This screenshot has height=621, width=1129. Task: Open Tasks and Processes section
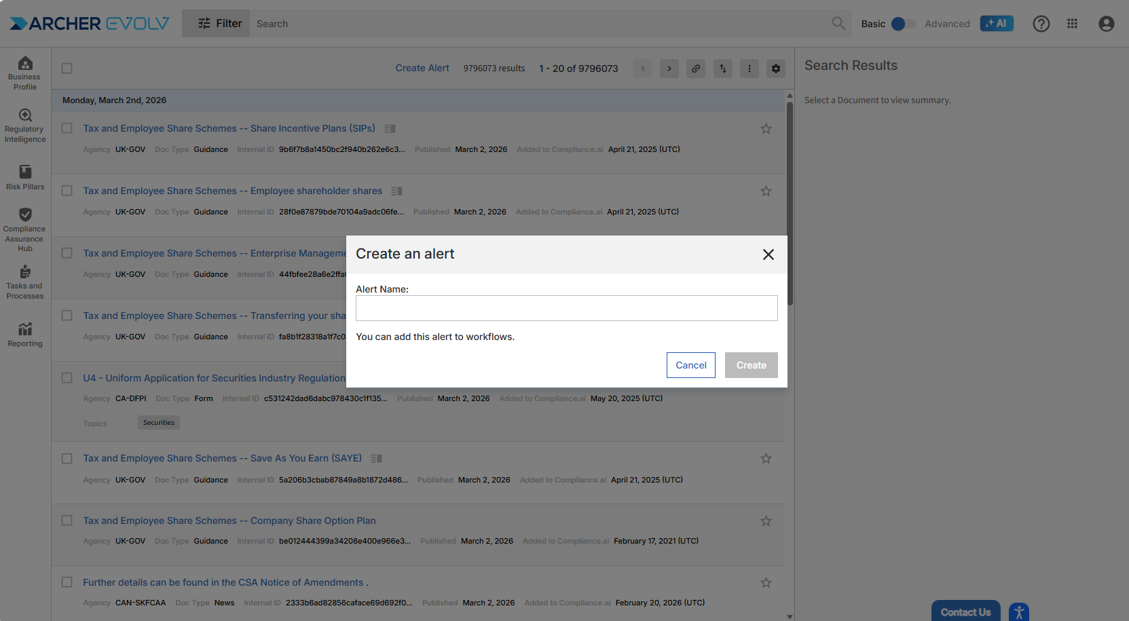coord(25,282)
